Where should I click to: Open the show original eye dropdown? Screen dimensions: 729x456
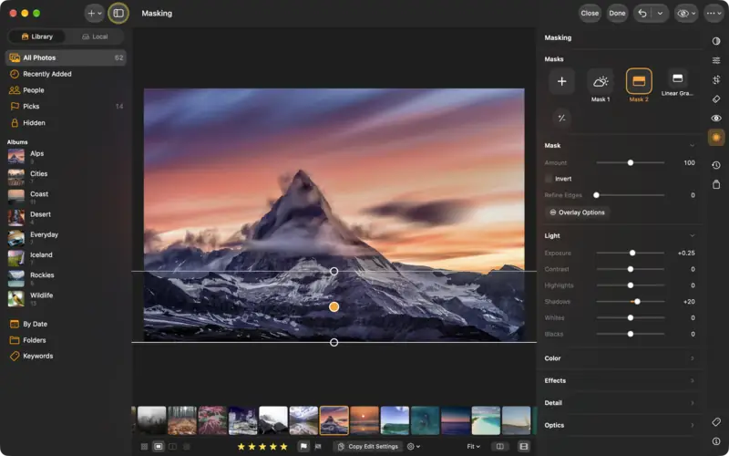pyautogui.click(x=685, y=13)
